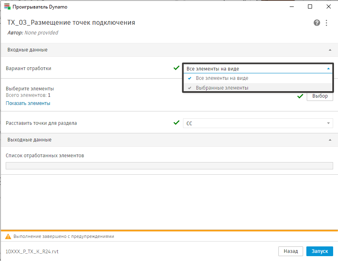Close the Вариант отработки dropdown via arrow

(x=328, y=69)
